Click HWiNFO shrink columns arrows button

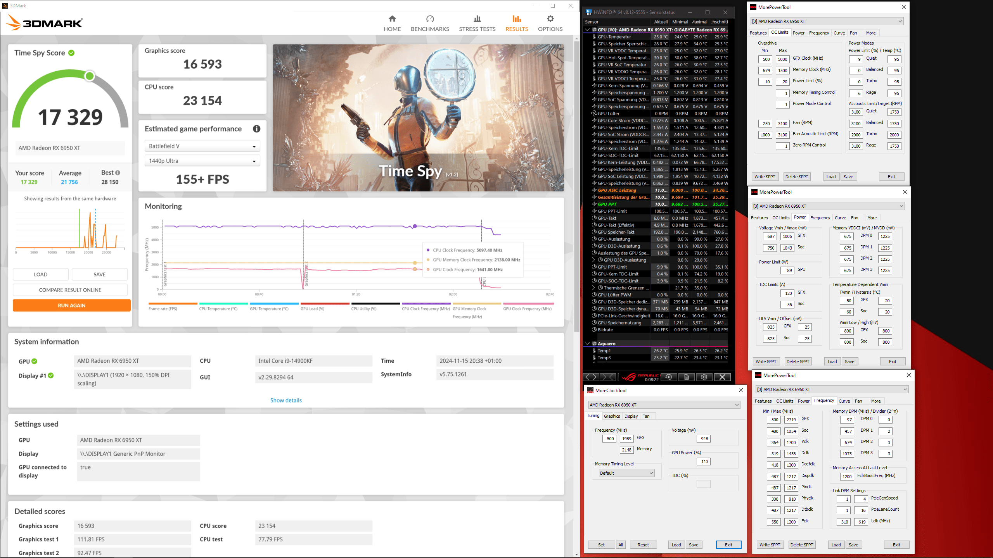tap(608, 377)
